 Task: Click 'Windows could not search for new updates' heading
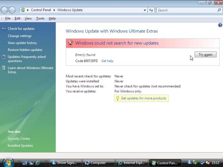(117, 43)
